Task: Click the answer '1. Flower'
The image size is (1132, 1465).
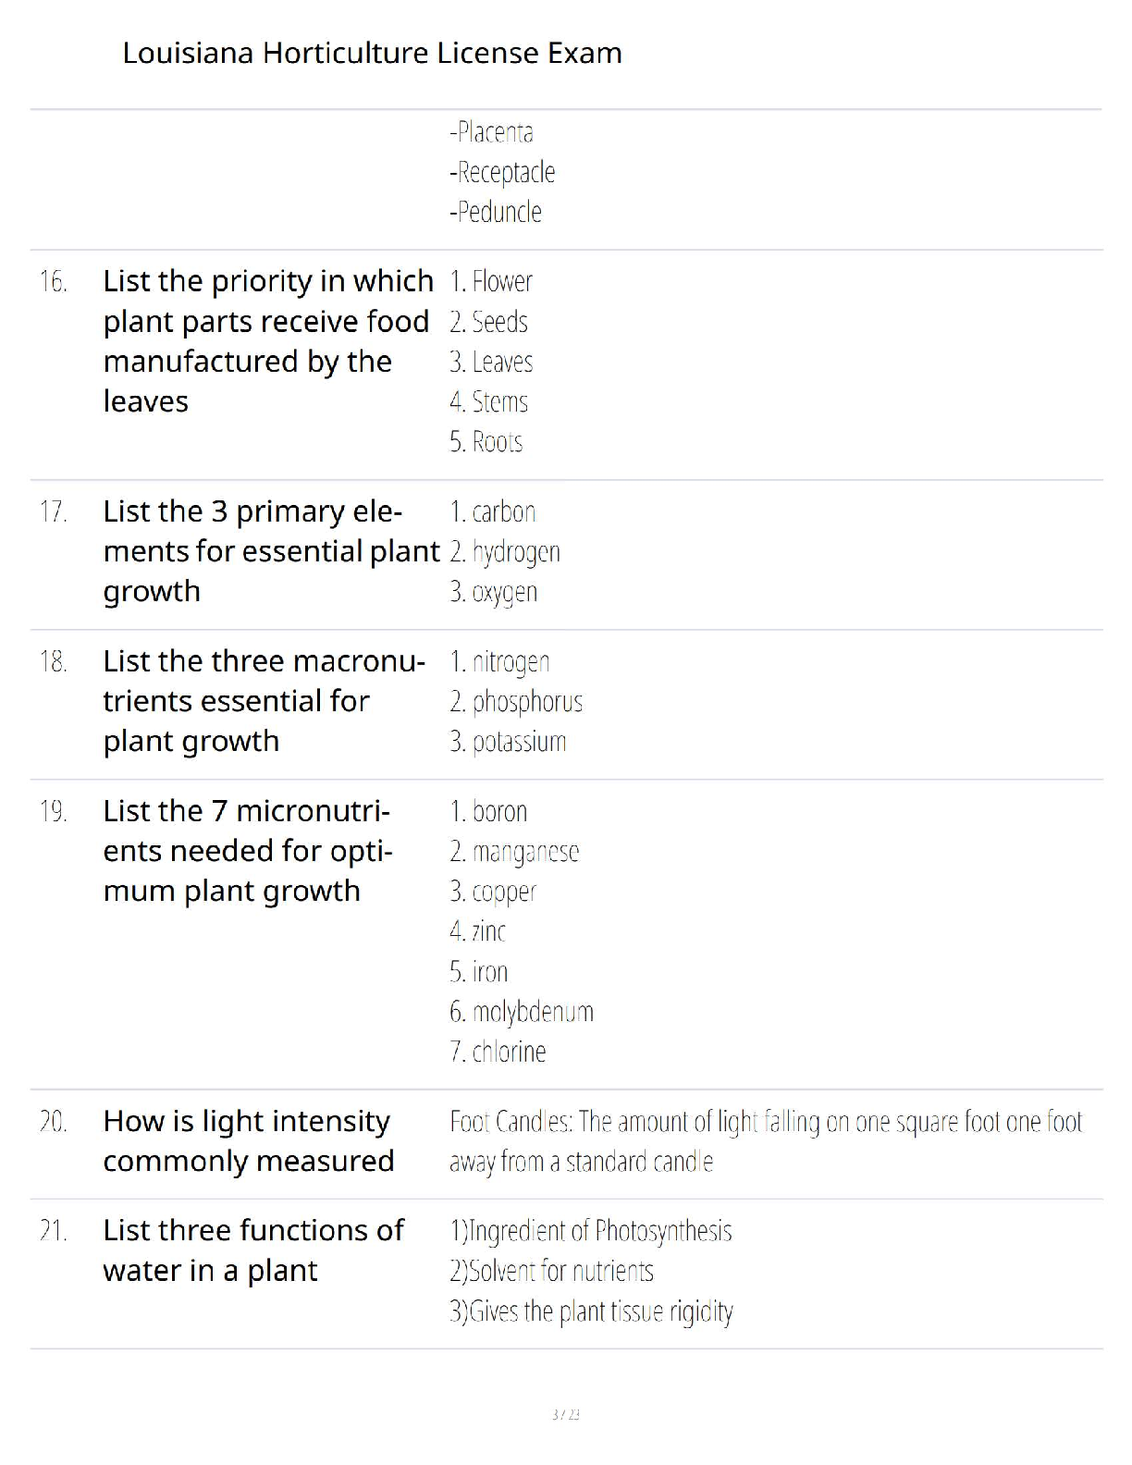Action: (x=491, y=281)
